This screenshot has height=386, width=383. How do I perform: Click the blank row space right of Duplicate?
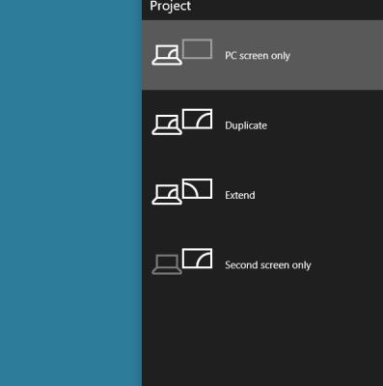tap(325, 125)
